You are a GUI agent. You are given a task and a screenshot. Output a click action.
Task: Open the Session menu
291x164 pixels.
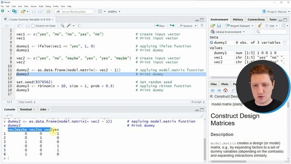point(34,6)
